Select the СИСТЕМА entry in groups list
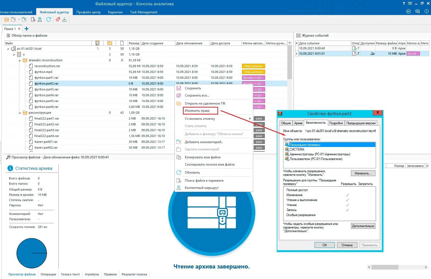 (297, 149)
